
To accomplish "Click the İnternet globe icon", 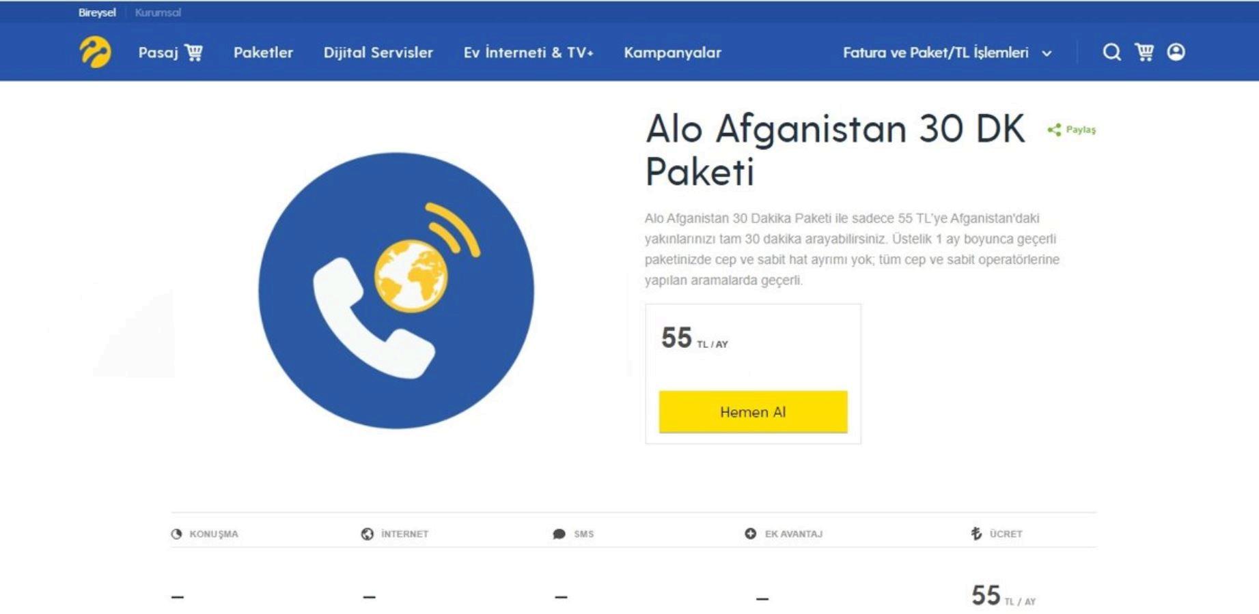I will tap(368, 533).
